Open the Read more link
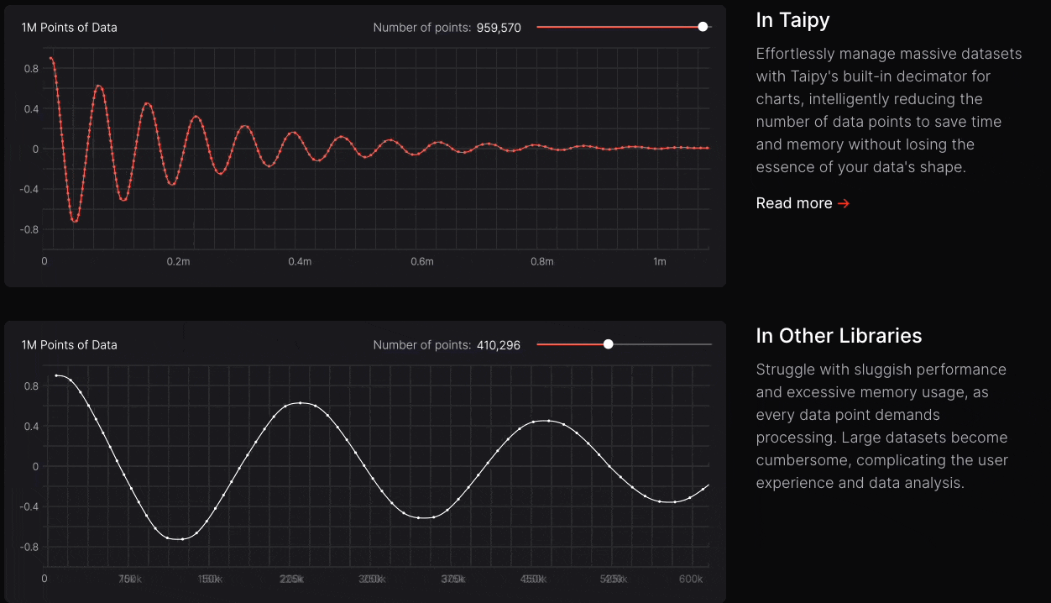The height and width of the screenshot is (603, 1051). tap(803, 203)
